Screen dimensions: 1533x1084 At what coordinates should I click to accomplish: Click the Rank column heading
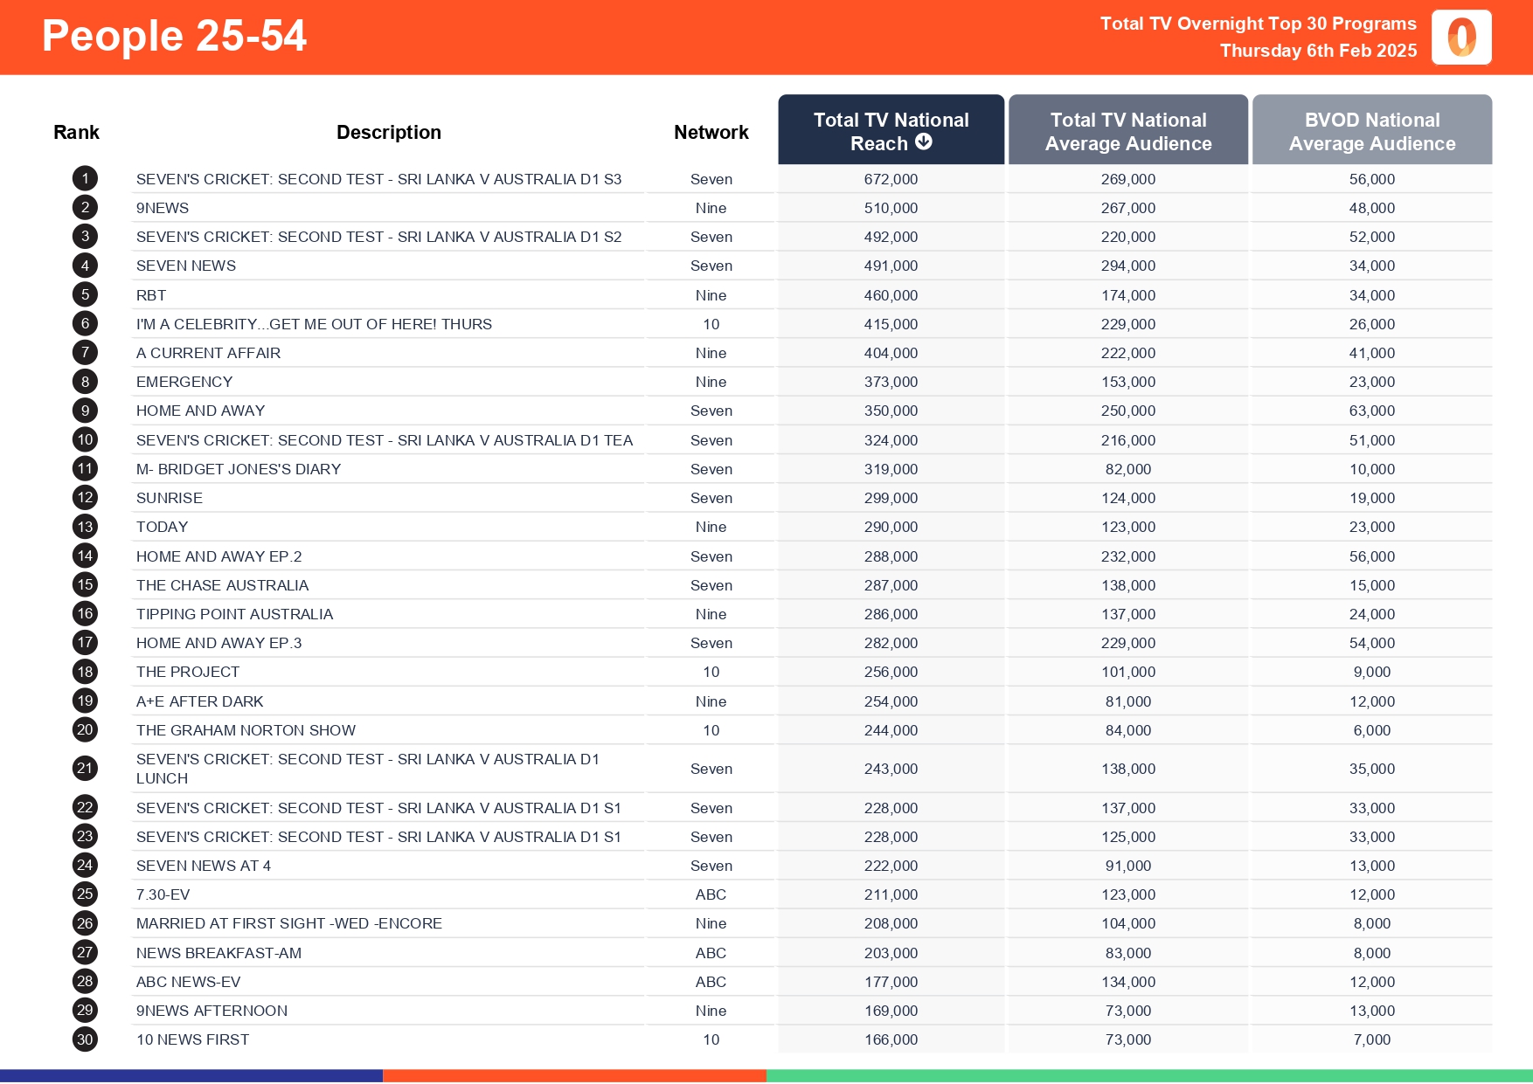(x=76, y=132)
